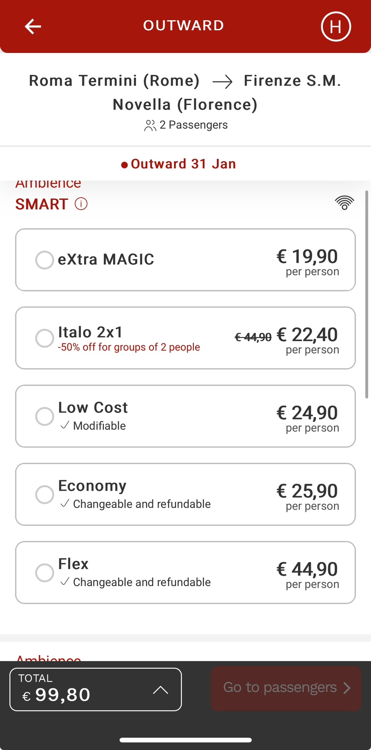This screenshot has height=750, width=371.
Task: Open the TOTAL € 99,80 summary box
Action: (96, 689)
